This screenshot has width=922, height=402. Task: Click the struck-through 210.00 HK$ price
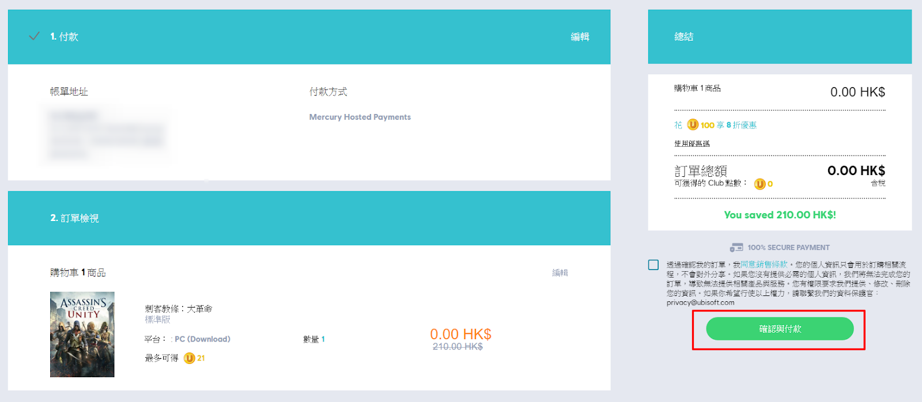pyautogui.click(x=458, y=347)
